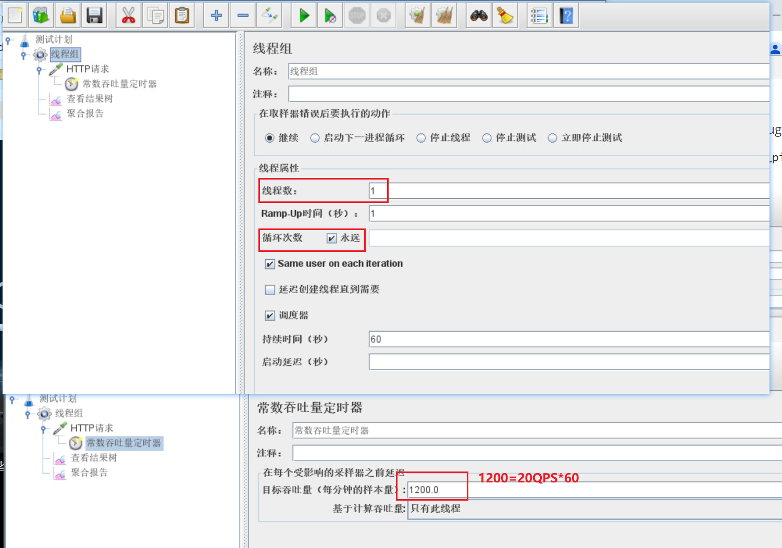Select the 立即停止测试 radio button

pyautogui.click(x=552, y=138)
